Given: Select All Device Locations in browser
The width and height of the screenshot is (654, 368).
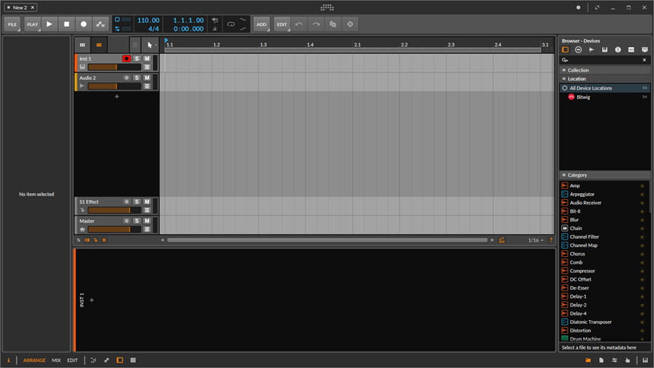Looking at the screenshot, I should click(605, 88).
